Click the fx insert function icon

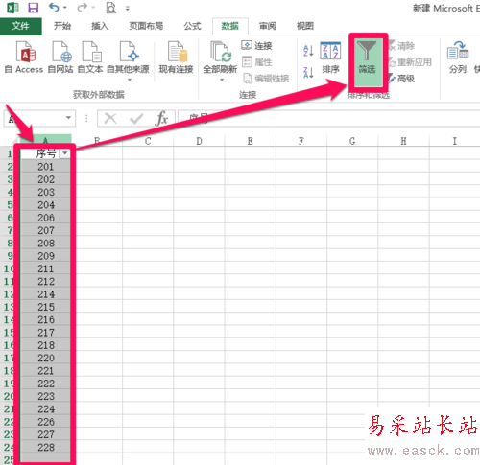(161, 119)
